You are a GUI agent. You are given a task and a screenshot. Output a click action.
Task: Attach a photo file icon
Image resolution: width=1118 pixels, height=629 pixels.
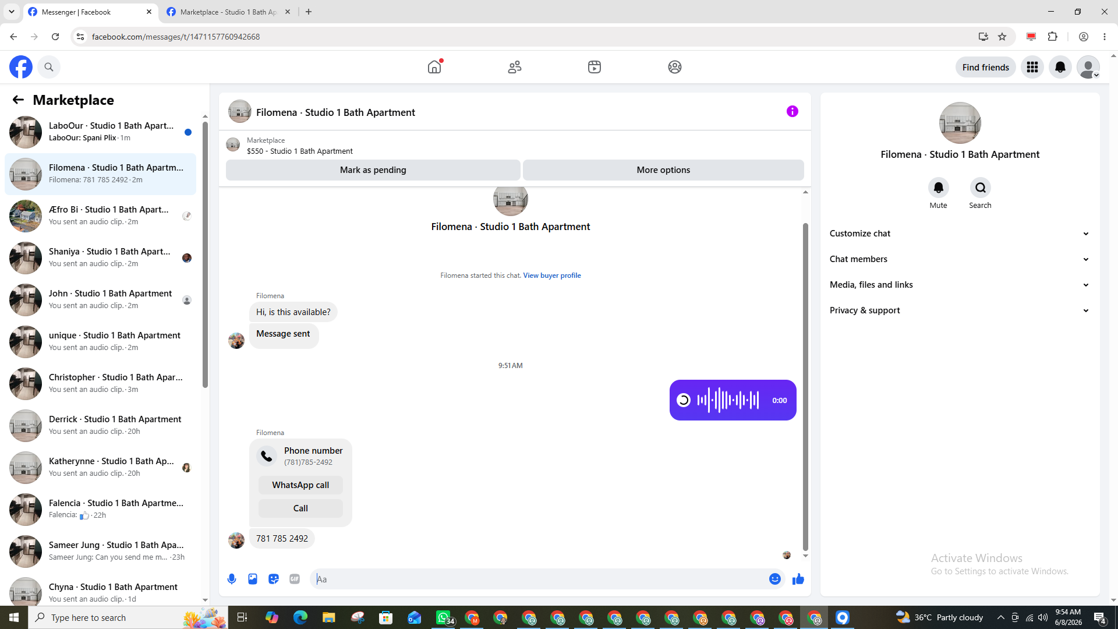(253, 579)
